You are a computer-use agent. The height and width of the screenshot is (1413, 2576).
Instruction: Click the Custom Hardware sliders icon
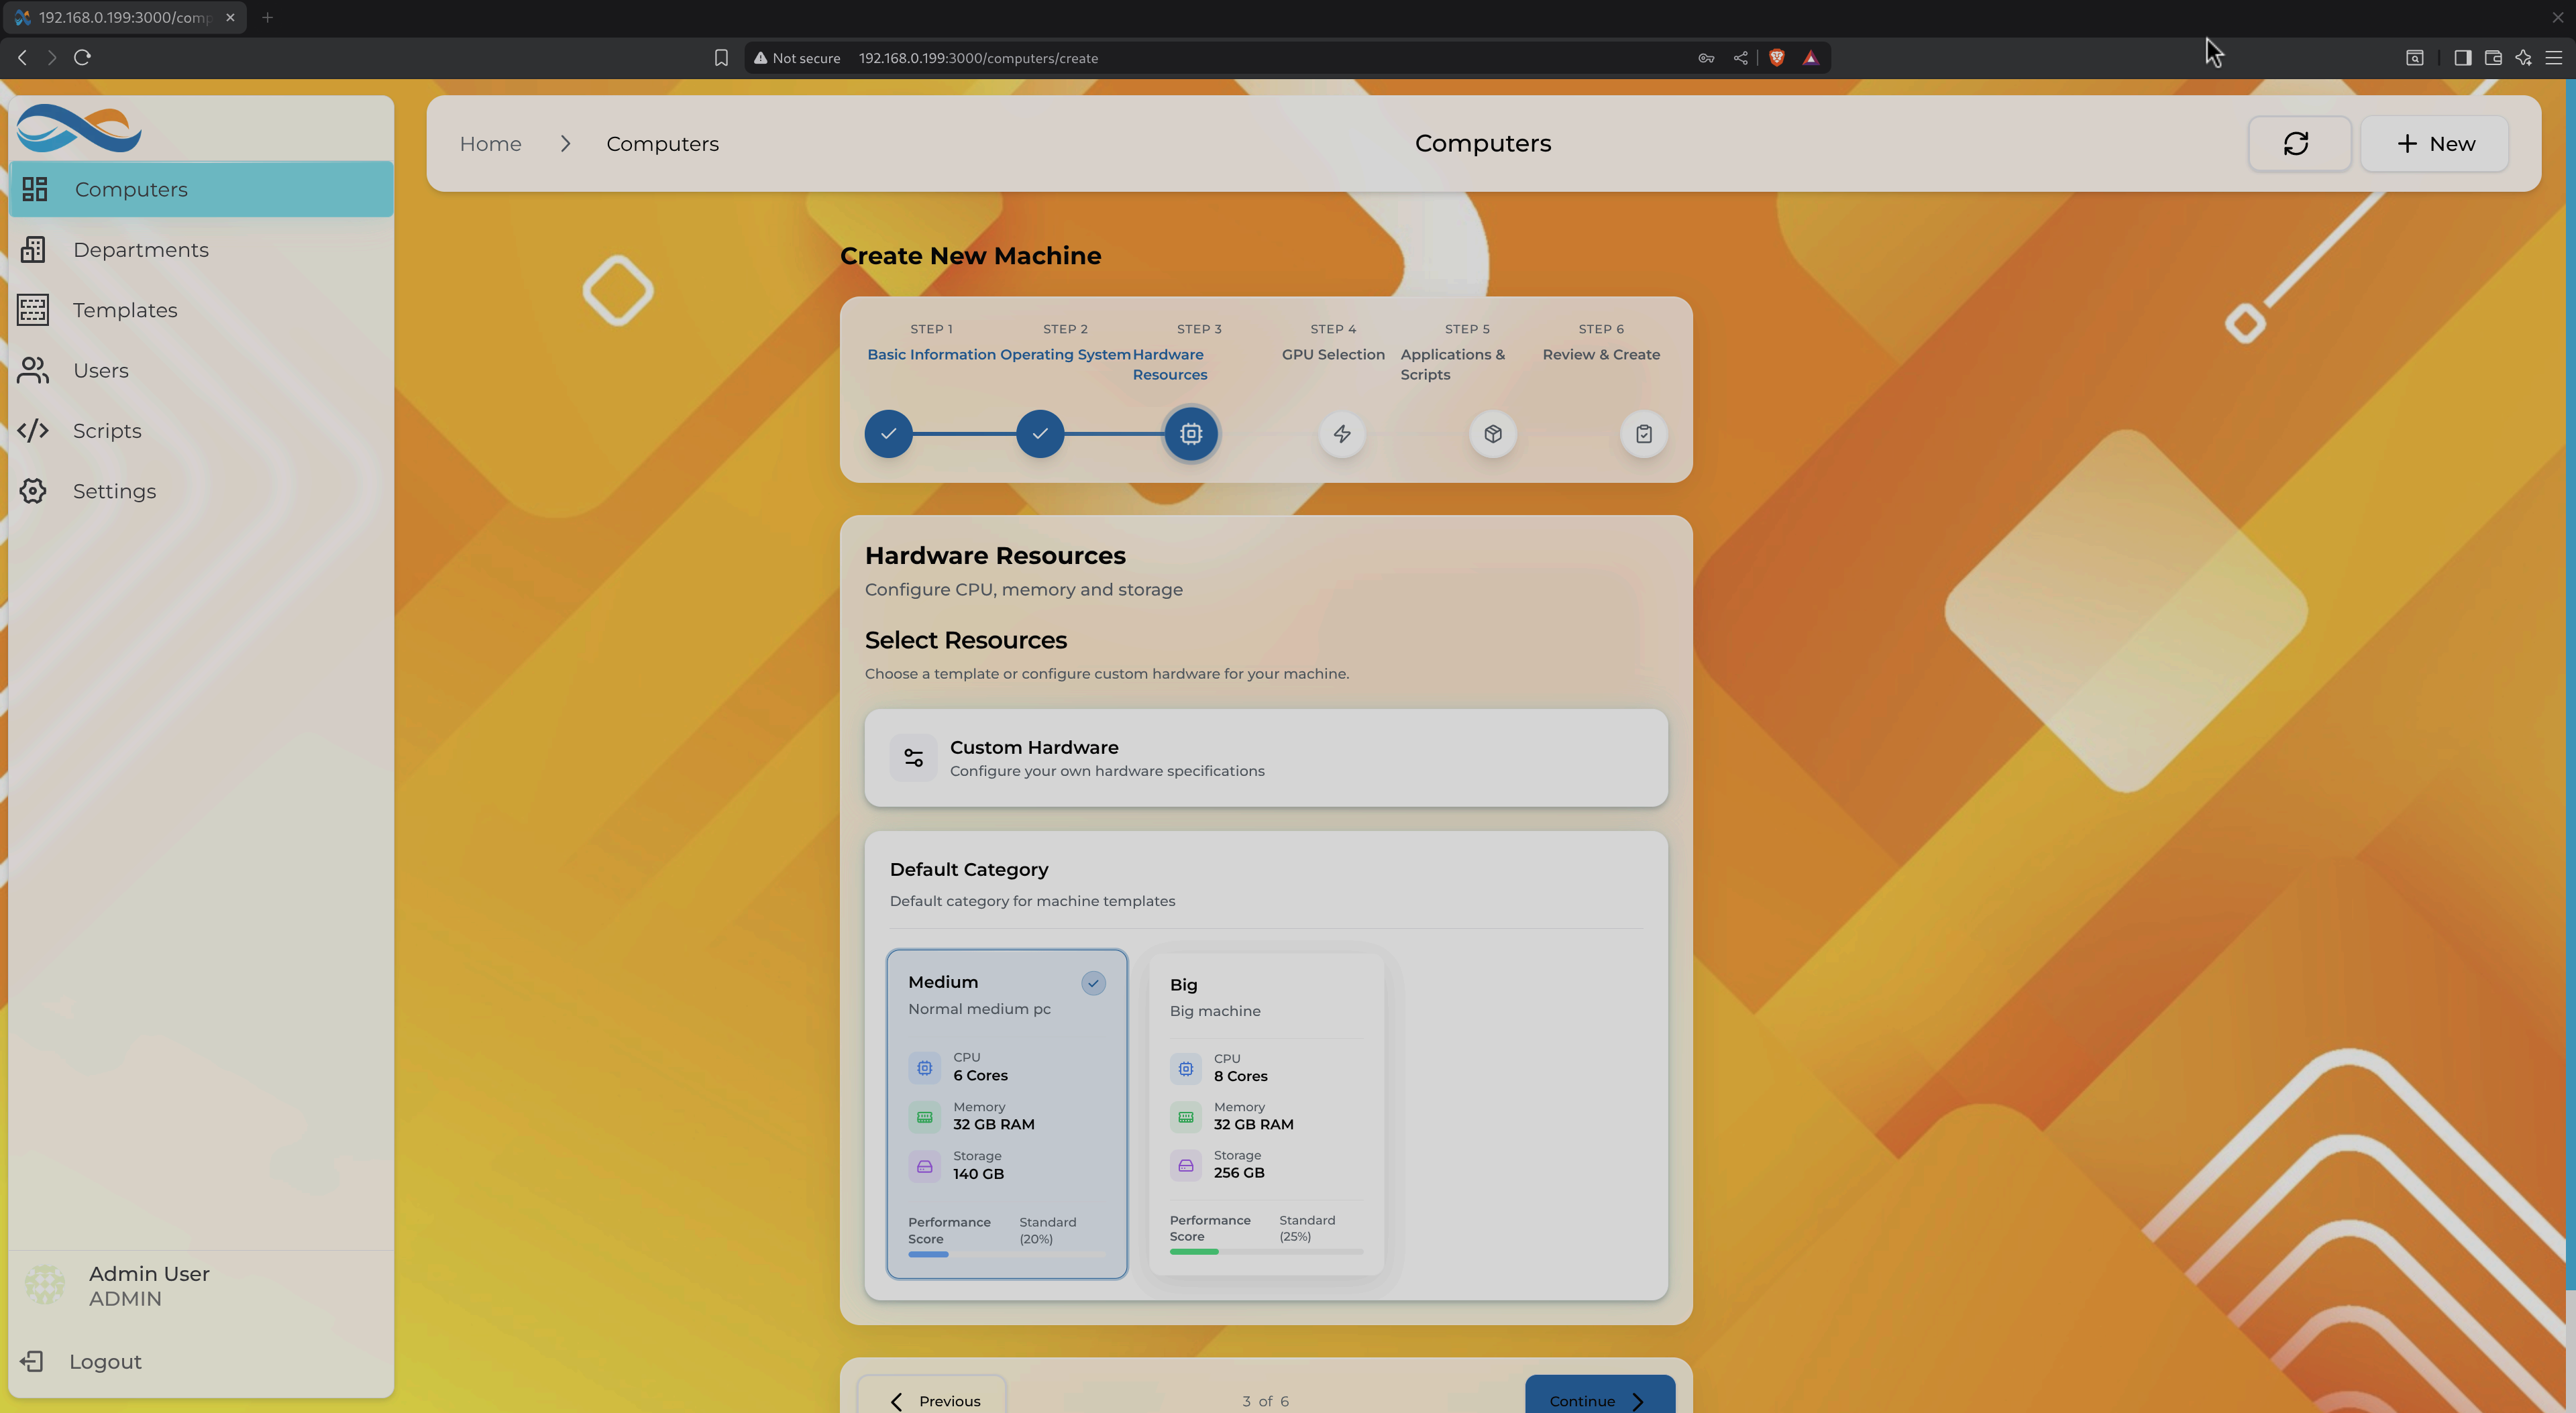click(x=913, y=758)
